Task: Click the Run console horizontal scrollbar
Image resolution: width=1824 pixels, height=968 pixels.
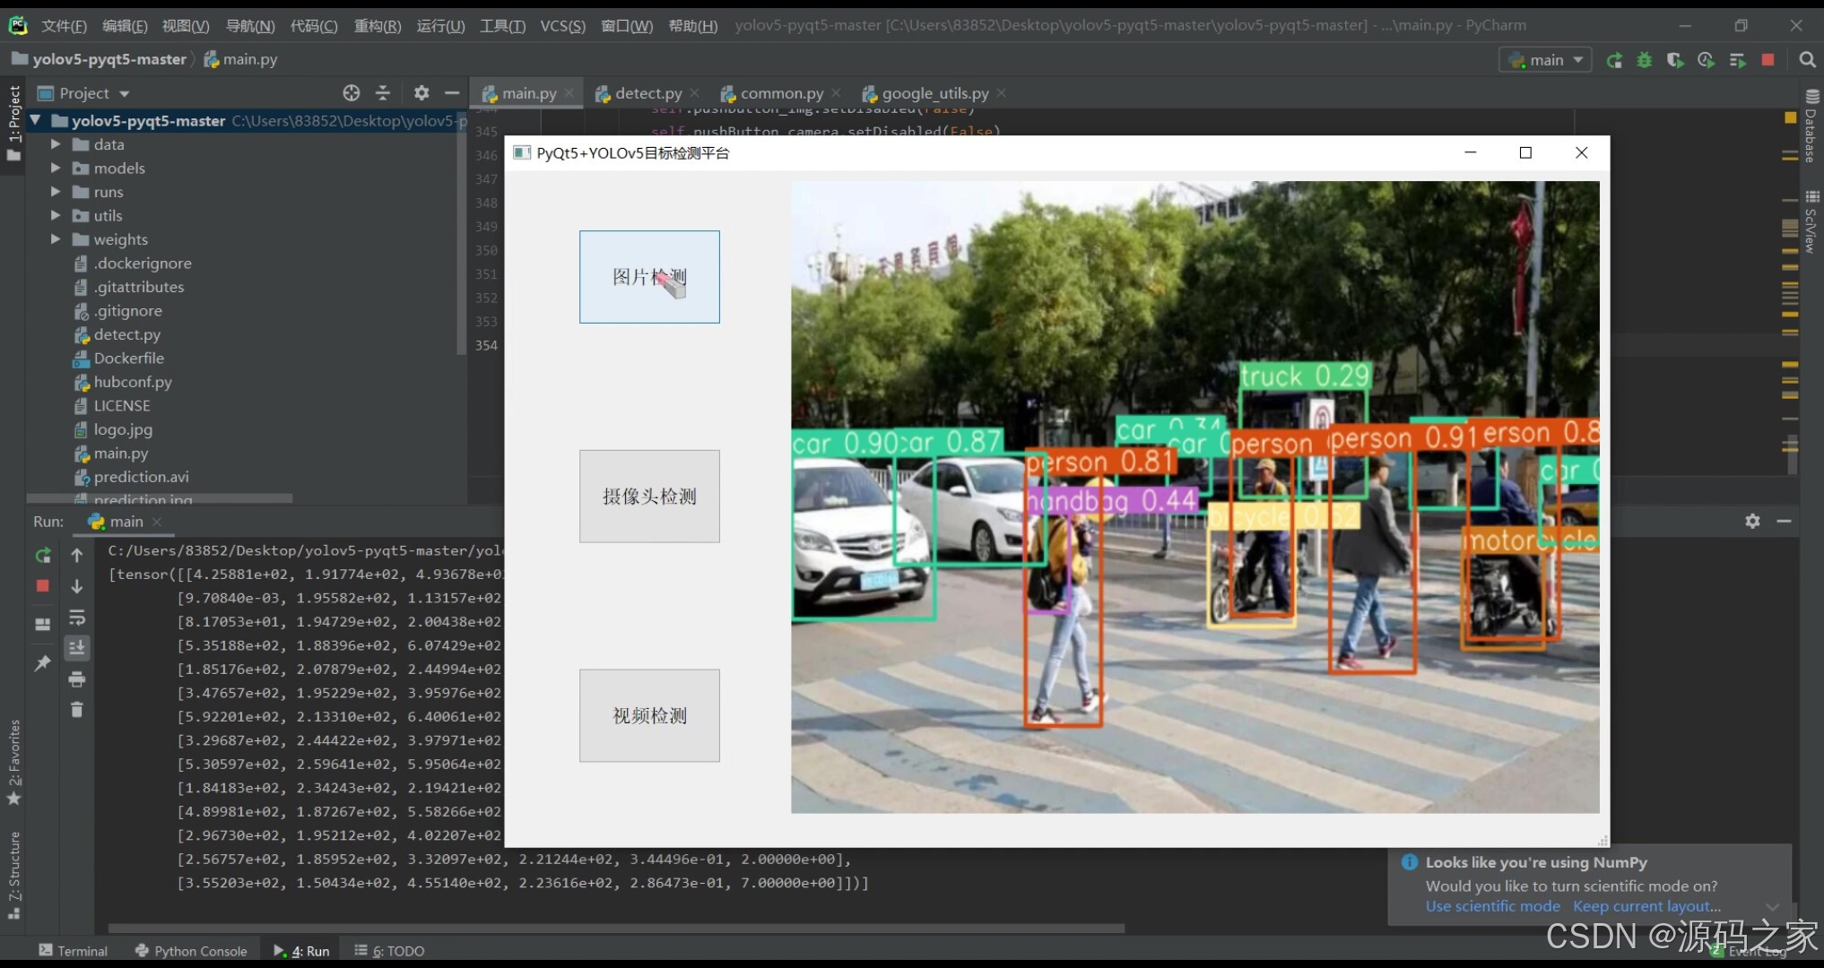Action: pos(615,929)
